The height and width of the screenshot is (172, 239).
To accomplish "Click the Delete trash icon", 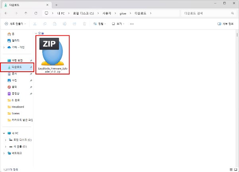I will (84, 24).
